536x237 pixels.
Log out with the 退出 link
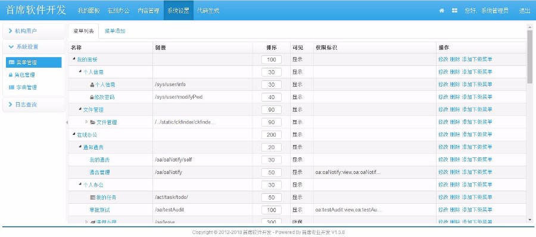point(525,11)
